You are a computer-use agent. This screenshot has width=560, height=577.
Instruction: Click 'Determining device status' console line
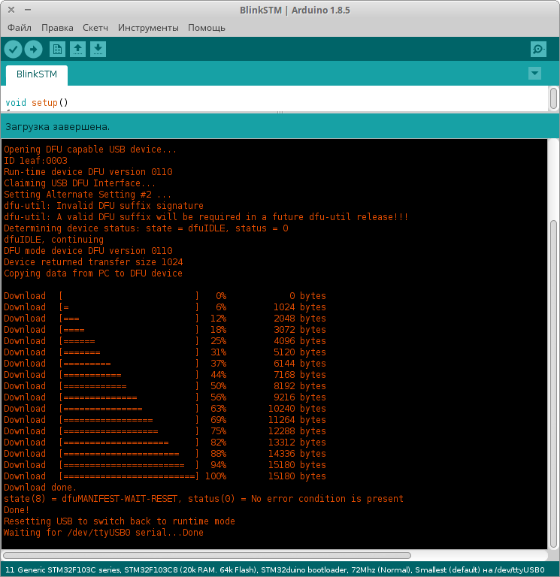point(146,228)
